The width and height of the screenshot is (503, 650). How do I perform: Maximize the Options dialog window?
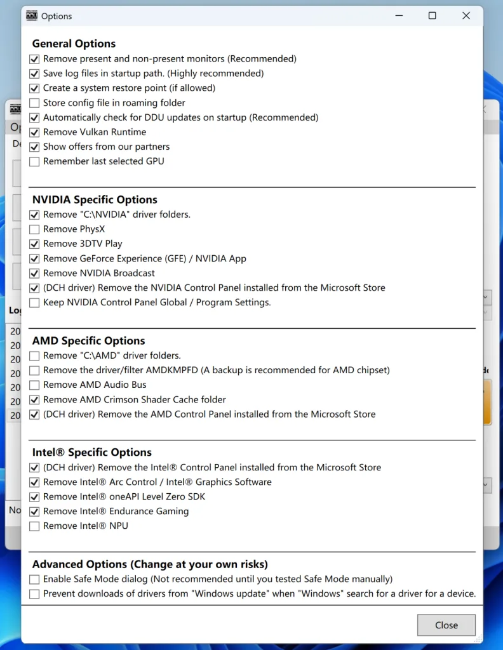point(432,16)
